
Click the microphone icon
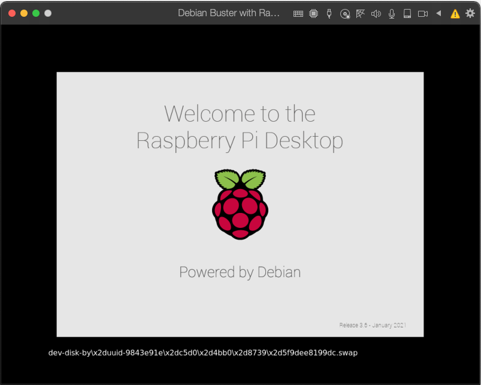tap(392, 14)
